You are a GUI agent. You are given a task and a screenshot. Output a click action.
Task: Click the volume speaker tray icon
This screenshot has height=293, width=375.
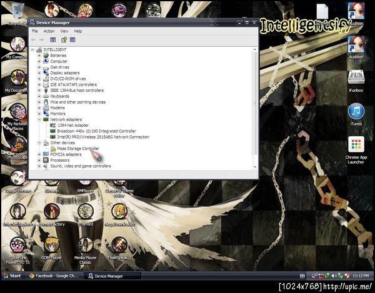(334, 276)
